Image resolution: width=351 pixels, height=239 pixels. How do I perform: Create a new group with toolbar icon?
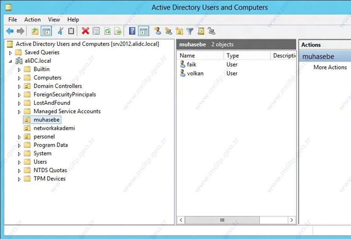(168, 31)
